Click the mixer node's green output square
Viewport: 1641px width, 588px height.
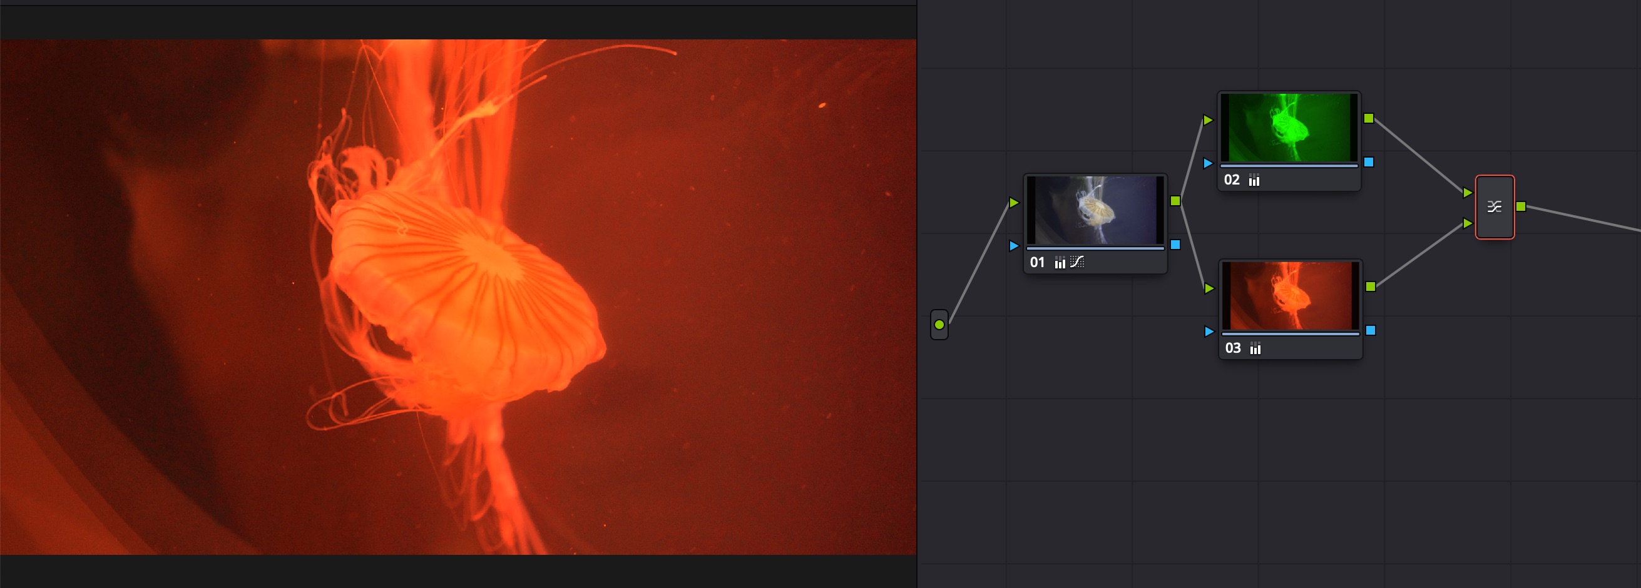(1521, 206)
